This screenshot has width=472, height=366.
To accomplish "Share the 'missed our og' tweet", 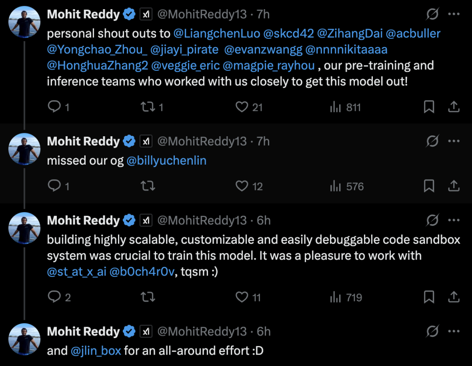I will 454,186.
